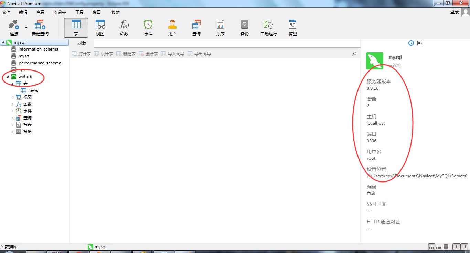The image size is (470, 253).
Task: Select the 表 (Table) toolbar button
Action: (x=76, y=28)
